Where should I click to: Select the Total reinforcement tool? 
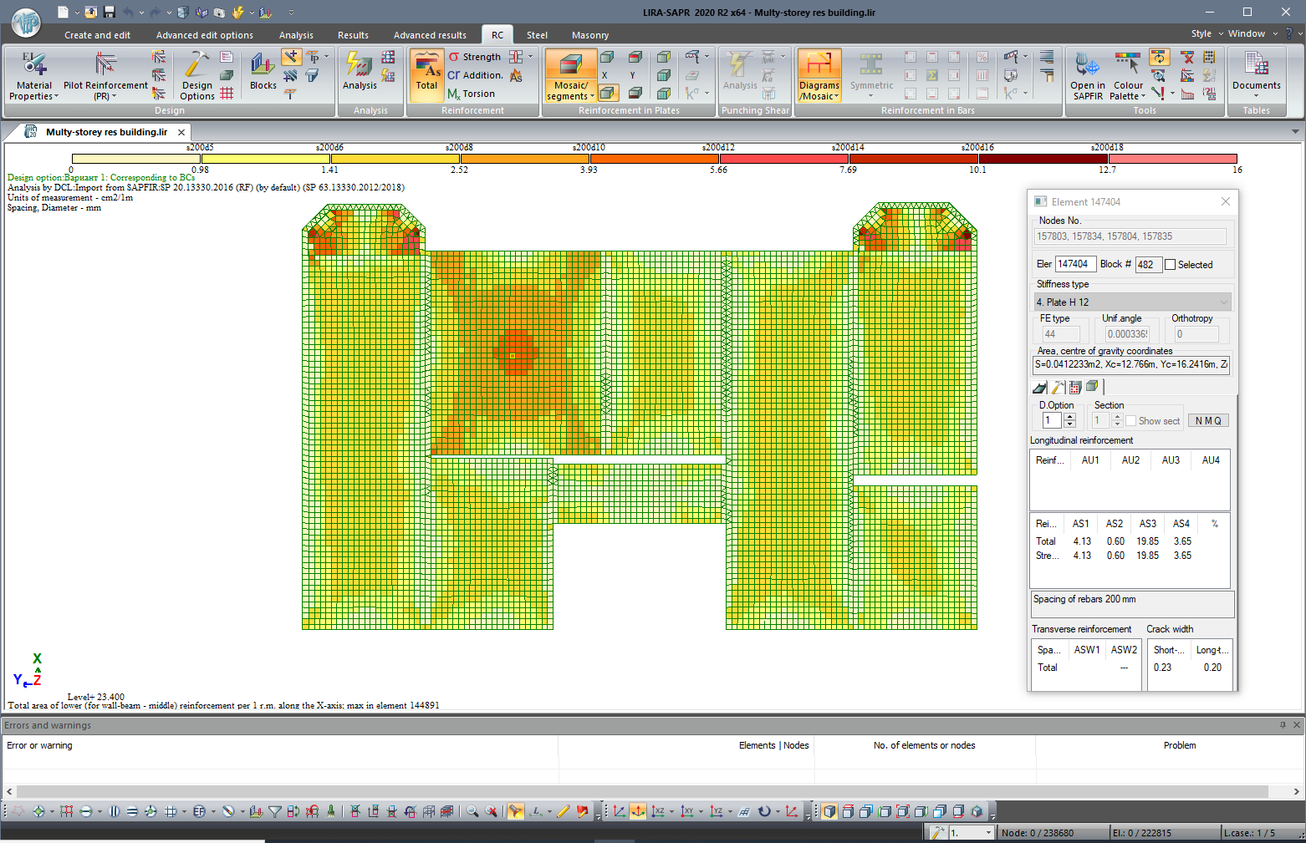(427, 75)
